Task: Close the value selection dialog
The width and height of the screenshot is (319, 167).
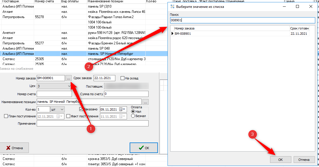Action: [x=311, y=6]
